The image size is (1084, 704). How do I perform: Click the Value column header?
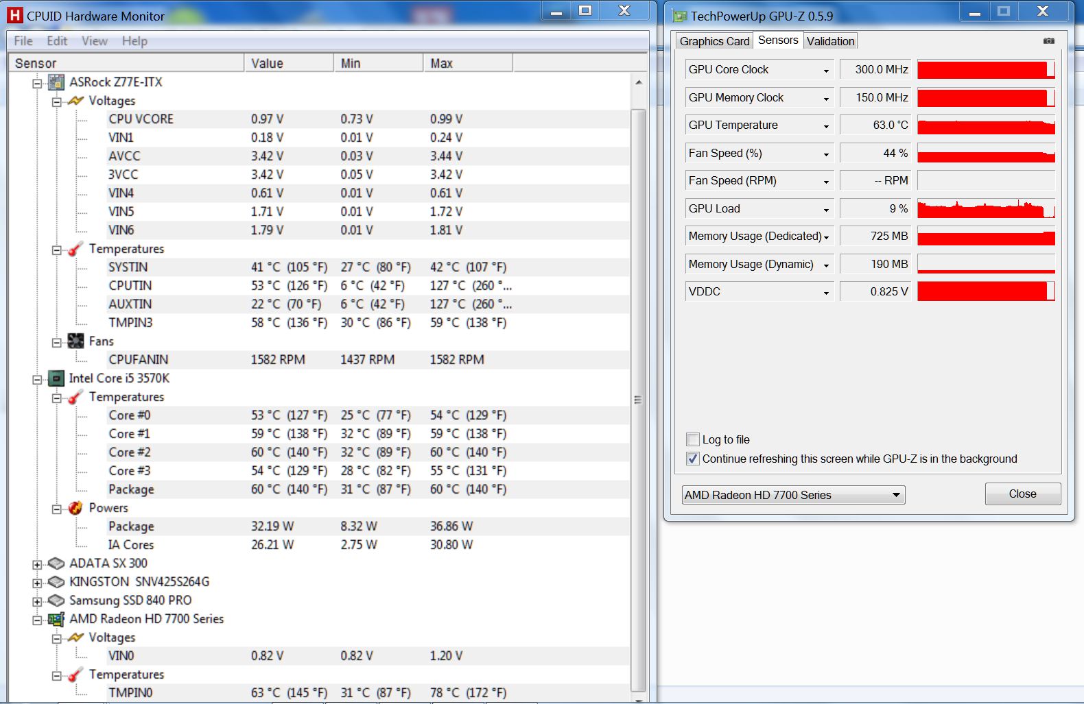click(290, 63)
